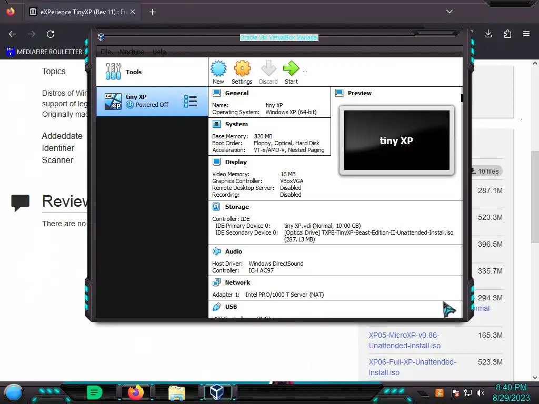Viewport: 539px width, 404px height.
Task: Open XP05-MicroXP-v0.86 Unattended-Install.iso link
Action: tap(405, 340)
